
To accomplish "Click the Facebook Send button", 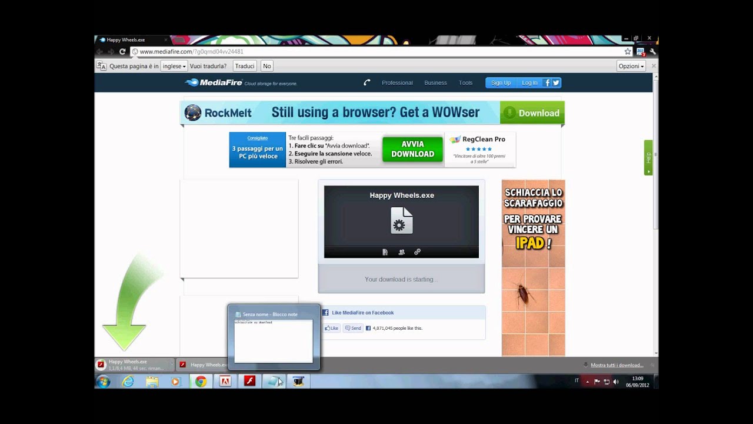I will [x=353, y=328].
